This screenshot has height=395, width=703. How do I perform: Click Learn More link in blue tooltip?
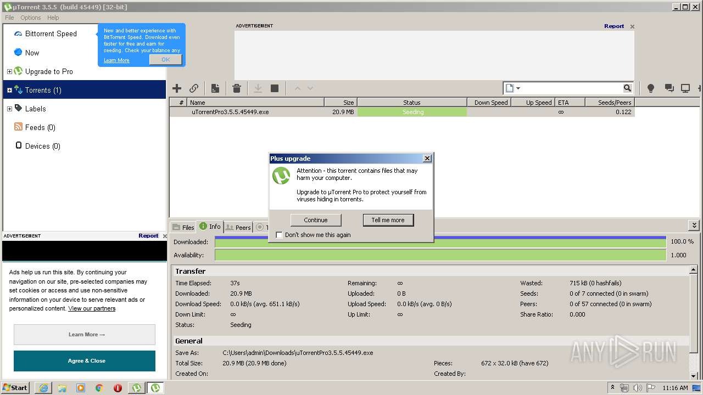[x=116, y=60]
